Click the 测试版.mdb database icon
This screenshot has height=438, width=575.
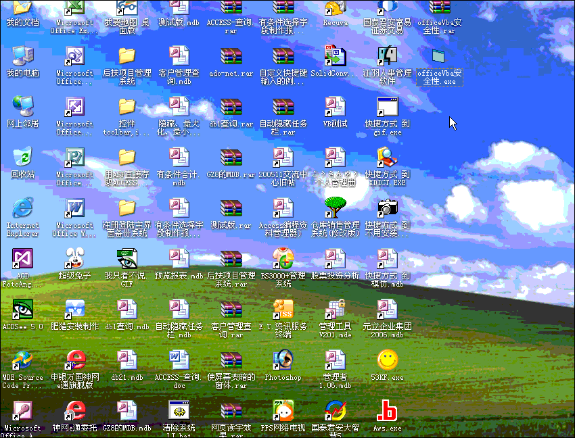pos(179,8)
